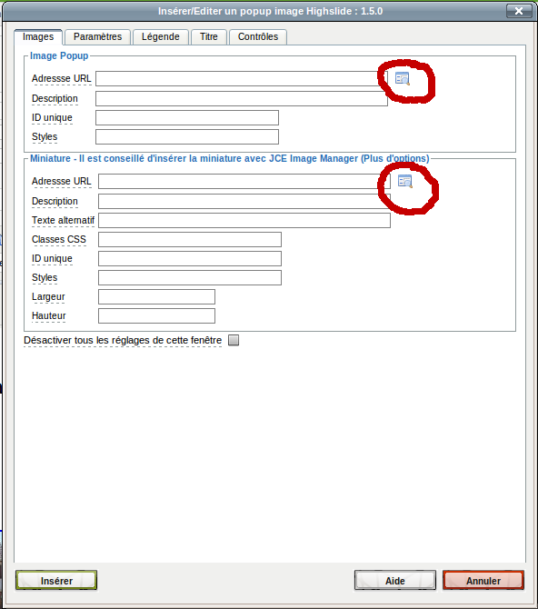Cancel dialog with Annuler button
This screenshot has width=538, height=609.
coord(483,581)
